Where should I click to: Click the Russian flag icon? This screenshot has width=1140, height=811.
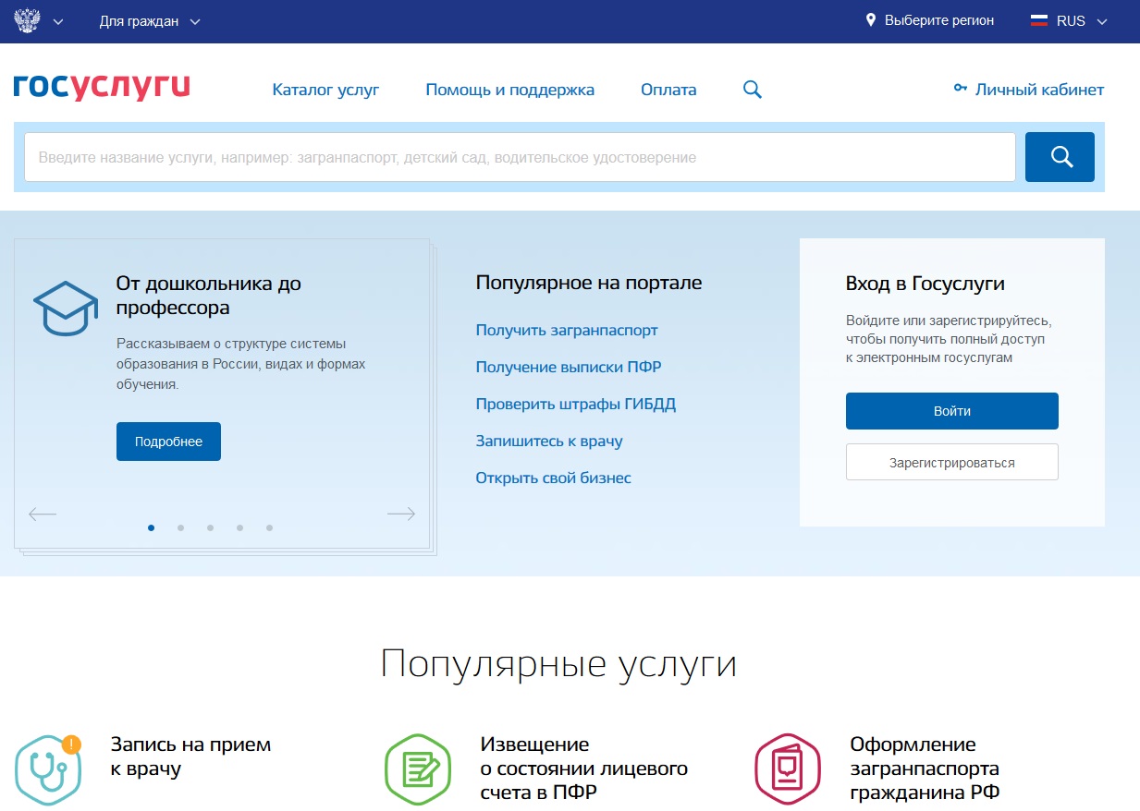pyautogui.click(x=1039, y=20)
